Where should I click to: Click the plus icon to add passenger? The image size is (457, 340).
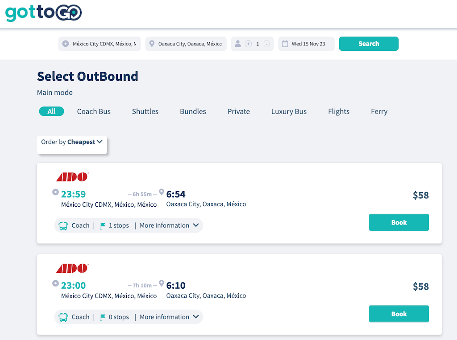(248, 44)
